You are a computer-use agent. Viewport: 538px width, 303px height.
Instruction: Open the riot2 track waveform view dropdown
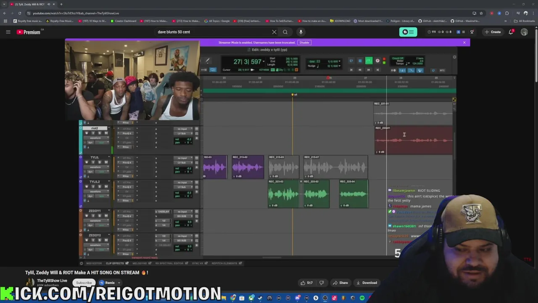click(96, 138)
